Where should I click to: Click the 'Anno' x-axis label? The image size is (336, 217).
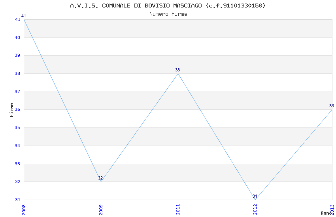tap(326, 213)
